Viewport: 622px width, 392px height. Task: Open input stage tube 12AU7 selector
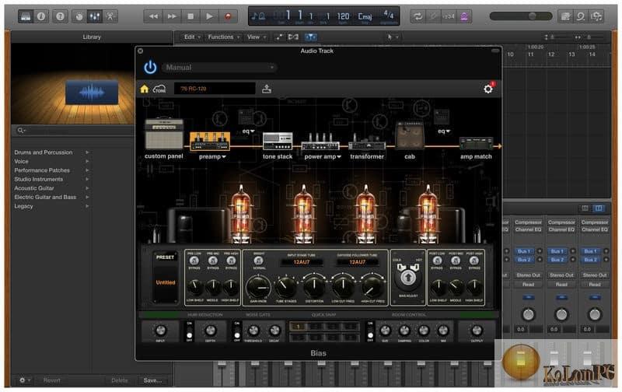[x=302, y=262]
